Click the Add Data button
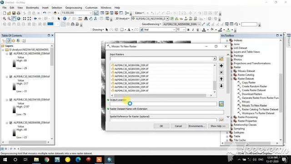291x164 pixels. coord(55,13)
